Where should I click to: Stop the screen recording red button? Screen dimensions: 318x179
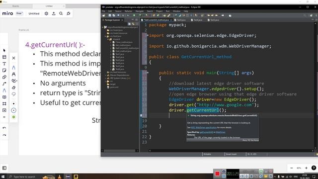(x=217, y=174)
